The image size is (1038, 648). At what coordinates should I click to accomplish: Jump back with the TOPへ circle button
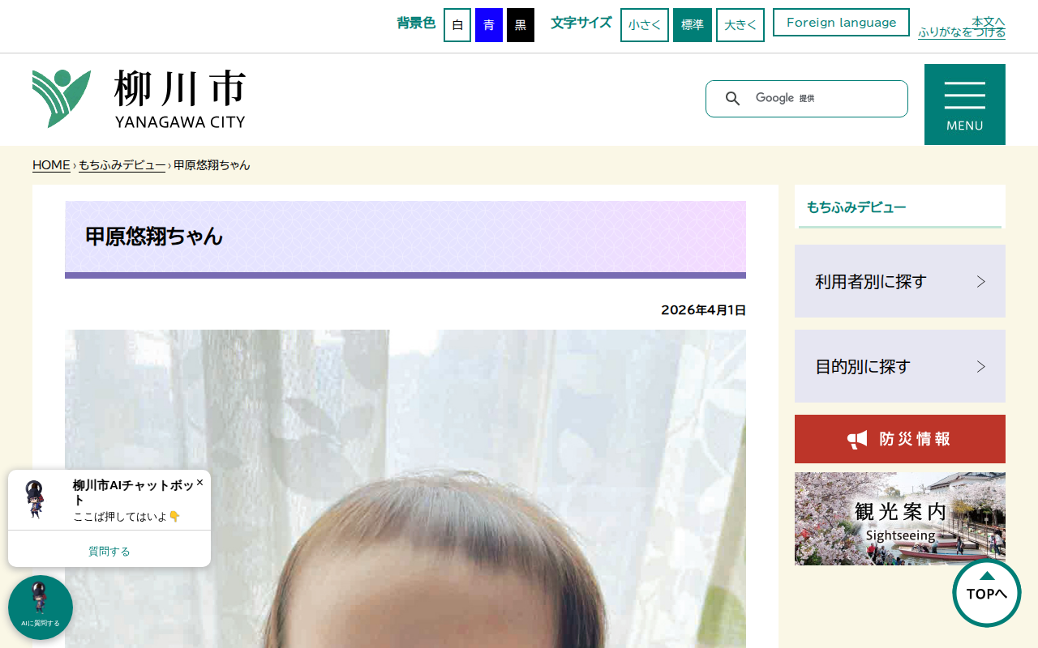tap(987, 593)
